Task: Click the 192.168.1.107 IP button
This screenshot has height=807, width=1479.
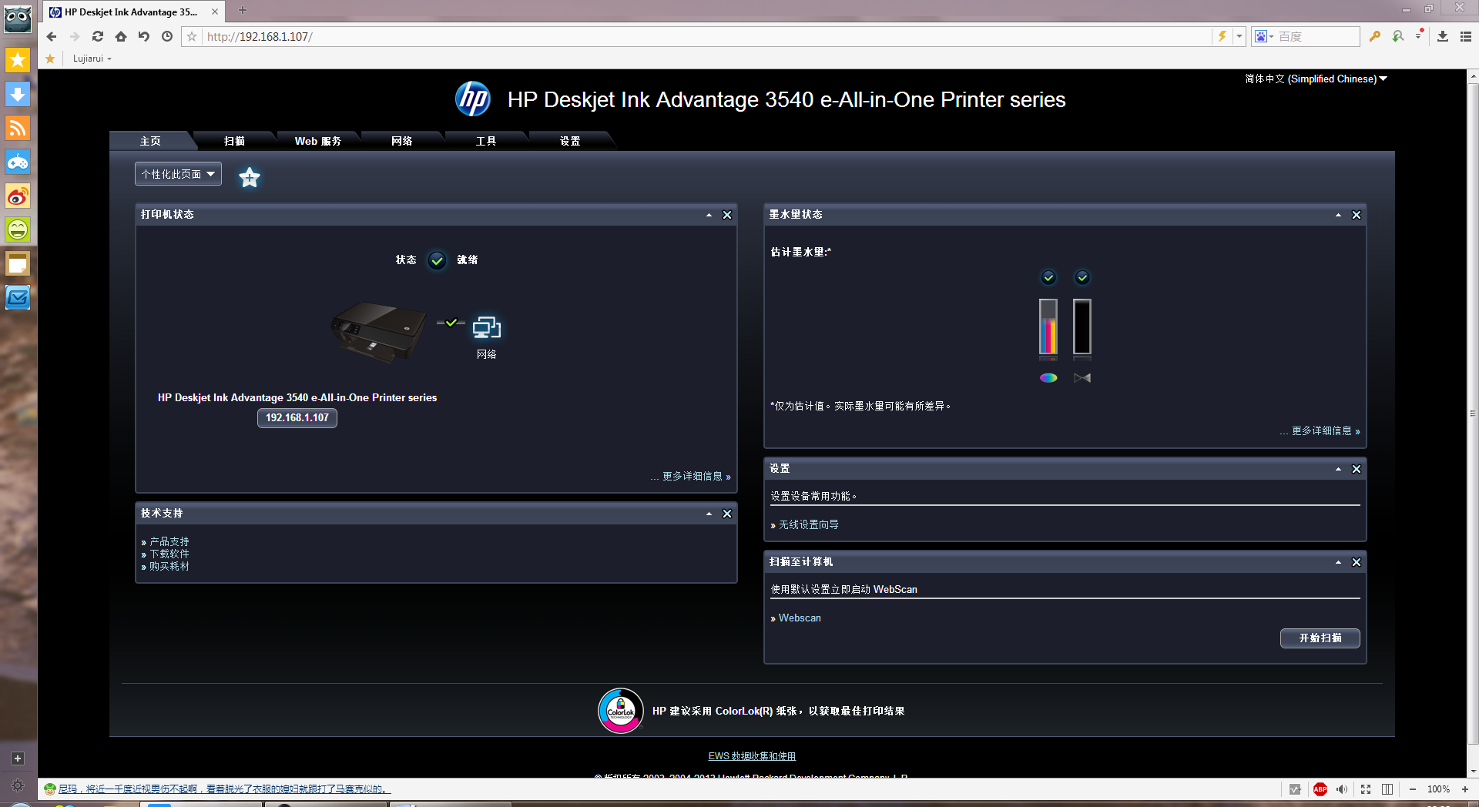Action: (x=297, y=417)
